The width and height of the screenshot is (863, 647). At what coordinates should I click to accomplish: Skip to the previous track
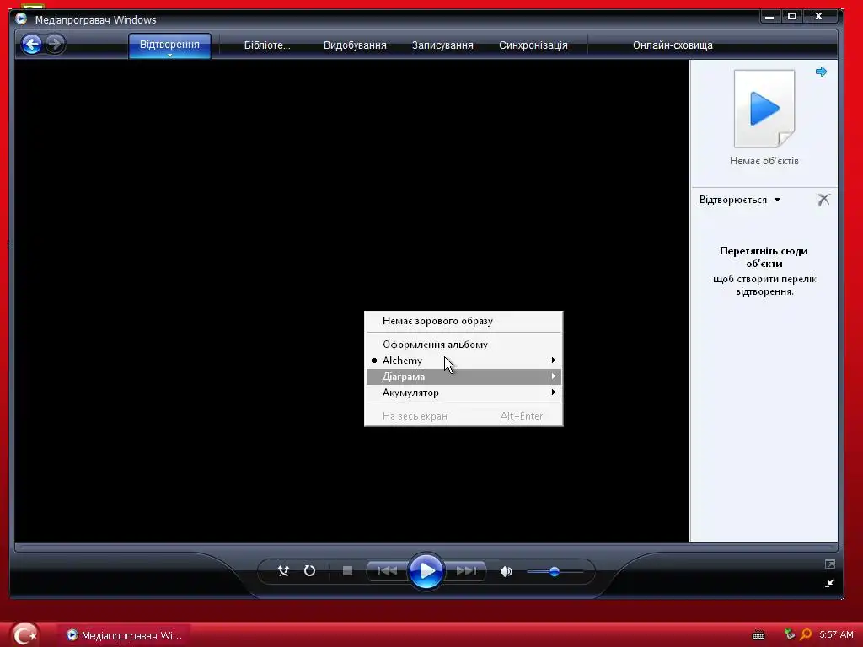[387, 571]
